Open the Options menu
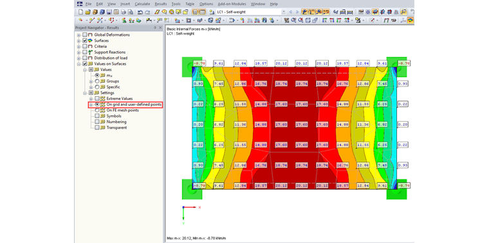489x243 pixels. point(206,4)
